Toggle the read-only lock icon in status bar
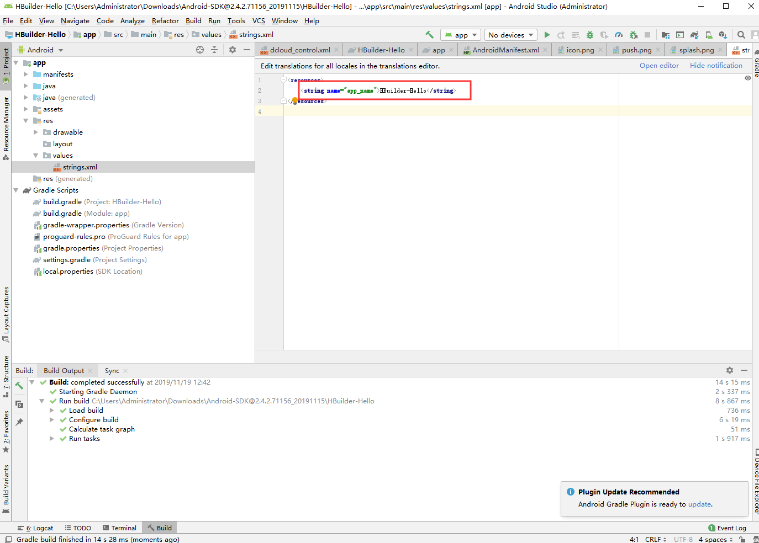Image resolution: width=759 pixels, height=543 pixels. pyautogui.click(x=742, y=539)
